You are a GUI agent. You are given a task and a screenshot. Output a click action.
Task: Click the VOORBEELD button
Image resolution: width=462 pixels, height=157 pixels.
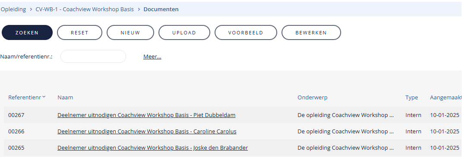[x=246, y=33]
